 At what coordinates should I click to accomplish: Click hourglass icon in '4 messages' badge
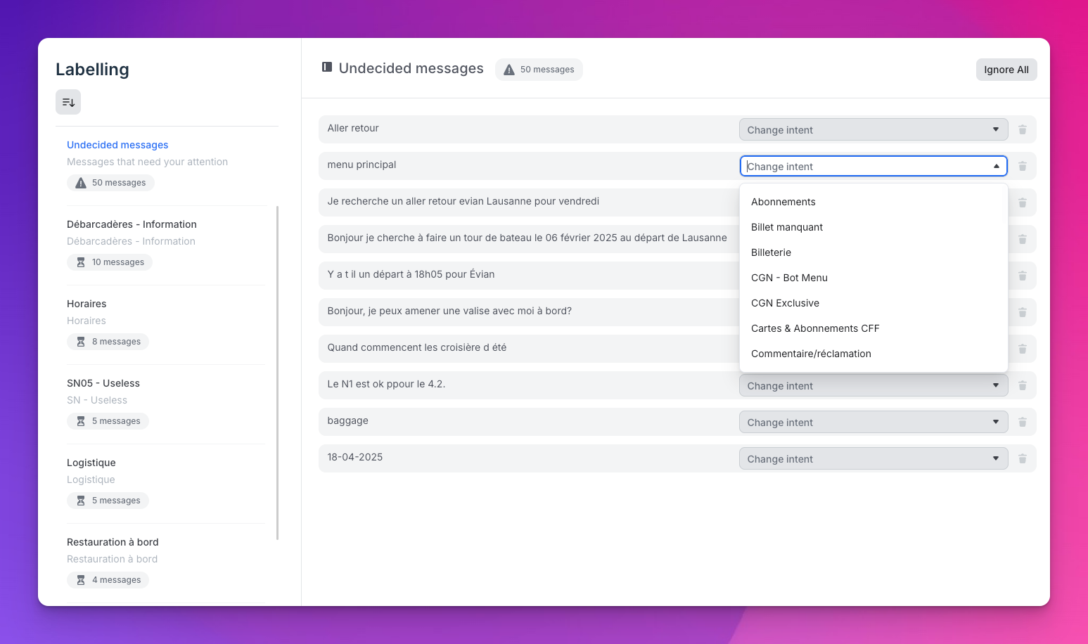(81, 580)
